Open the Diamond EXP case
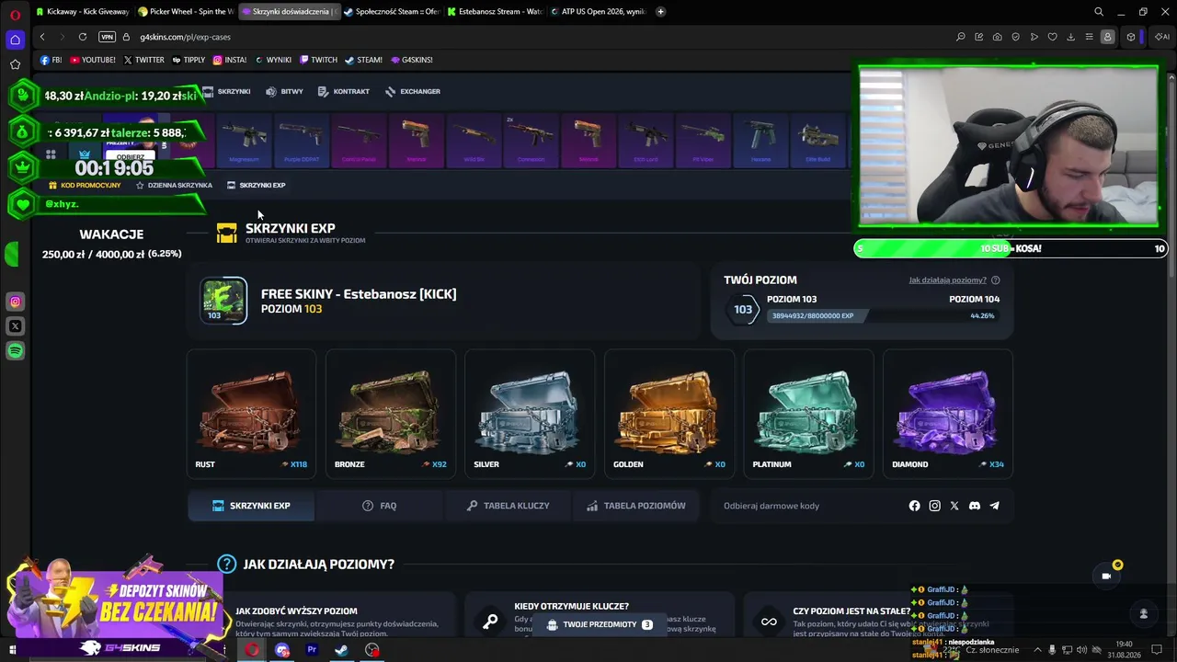The height and width of the screenshot is (662, 1177). [947, 414]
